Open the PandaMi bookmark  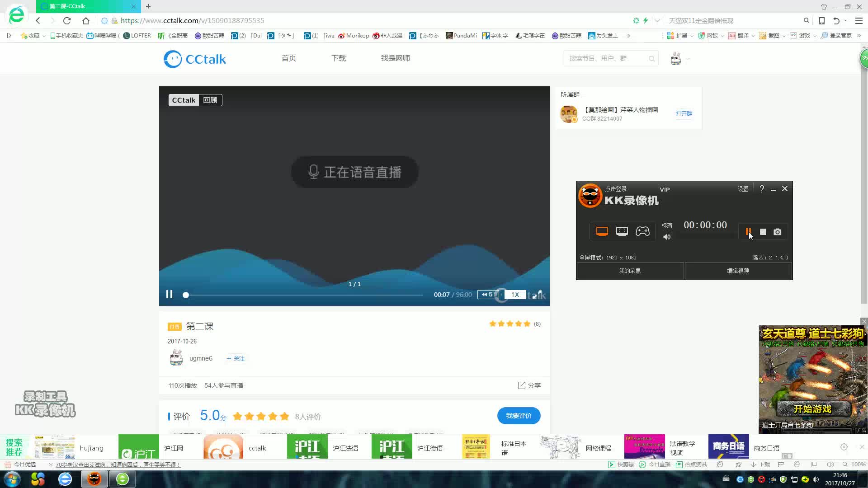point(461,35)
